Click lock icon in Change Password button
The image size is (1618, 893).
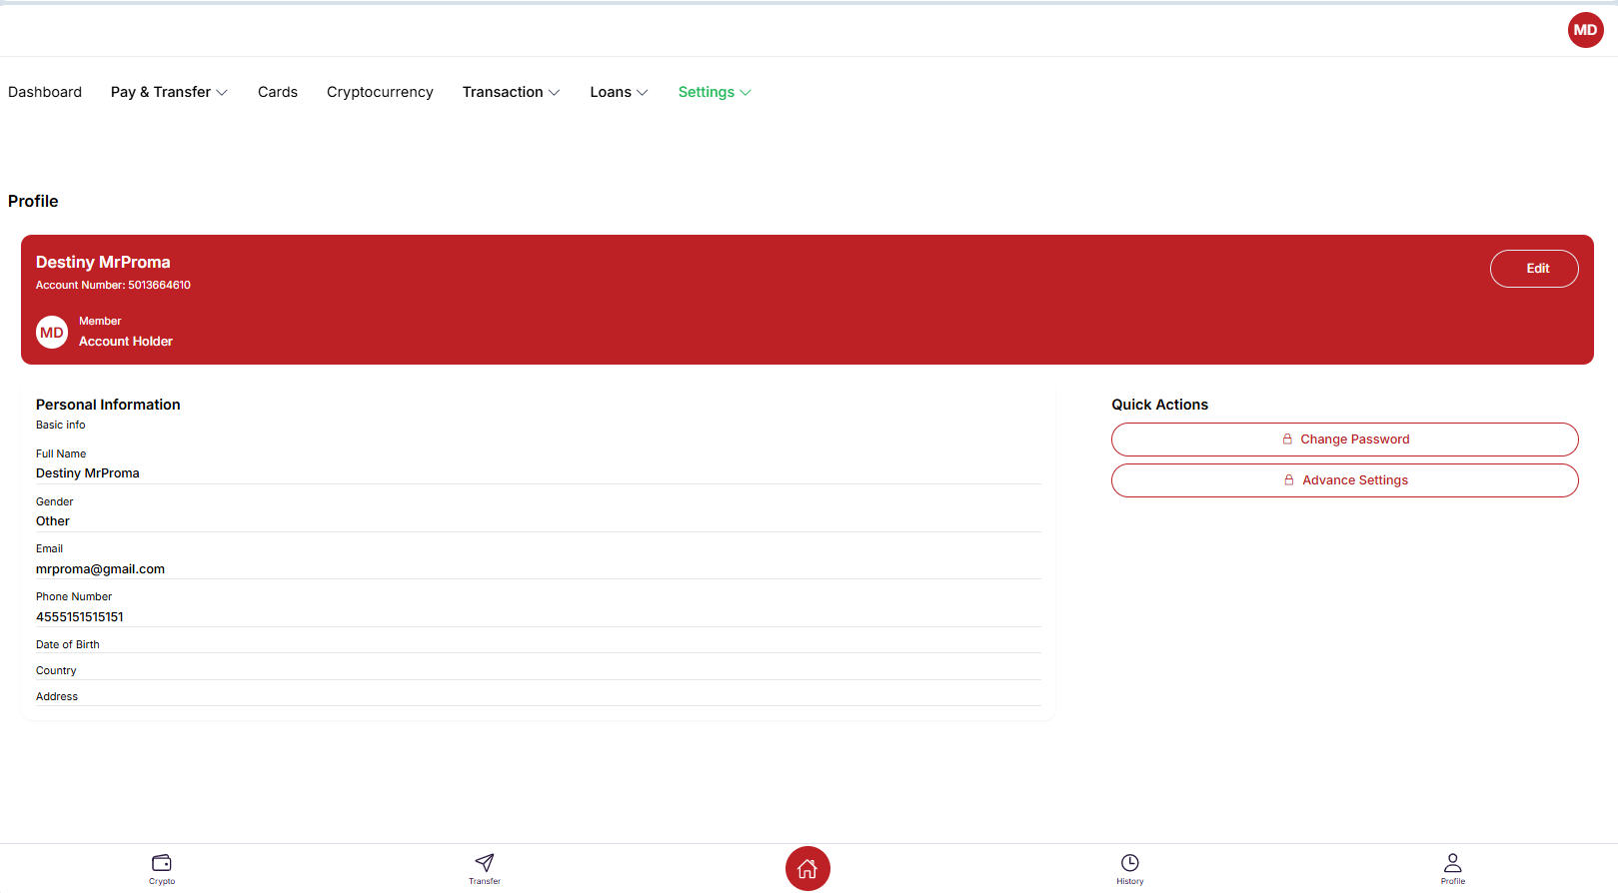point(1287,440)
